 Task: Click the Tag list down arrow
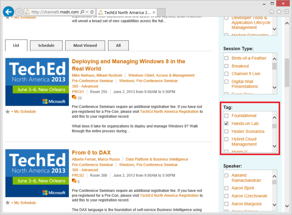coord(274,146)
